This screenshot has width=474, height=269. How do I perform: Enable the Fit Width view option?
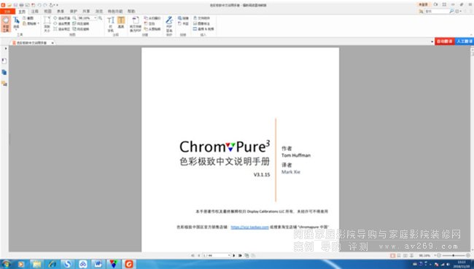[x=62, y=23]
